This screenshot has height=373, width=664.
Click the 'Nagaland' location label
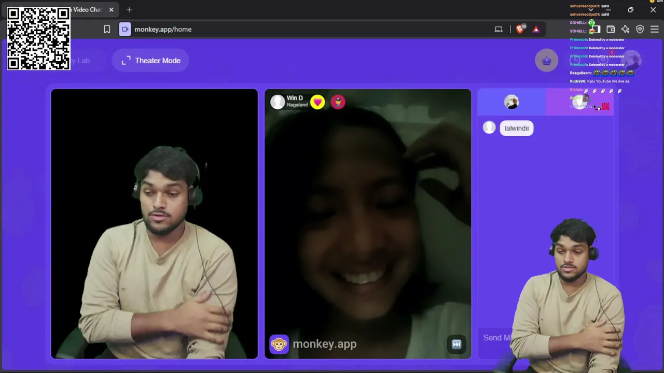(297, 105)
